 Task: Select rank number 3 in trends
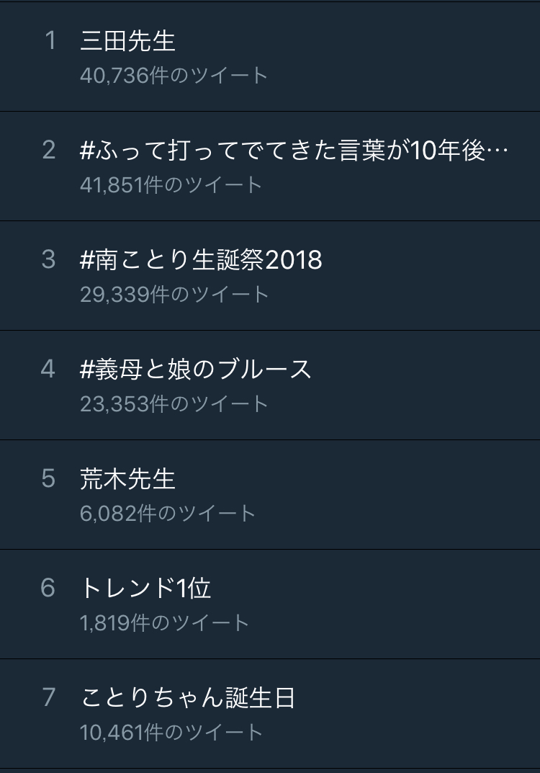49,260
